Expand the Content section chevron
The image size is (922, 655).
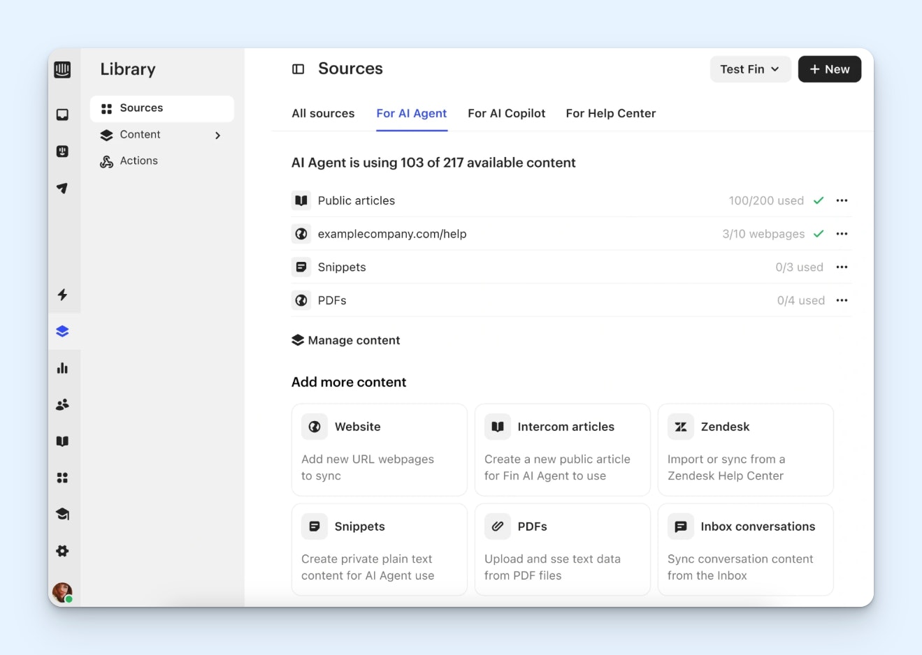tap(217, 135)
